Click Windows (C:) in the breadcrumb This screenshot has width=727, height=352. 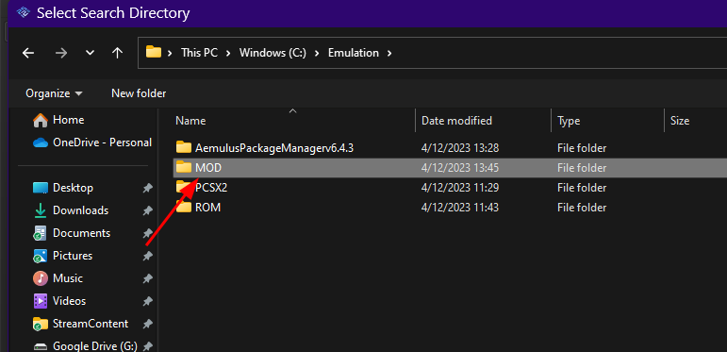(x=273, y=53)
